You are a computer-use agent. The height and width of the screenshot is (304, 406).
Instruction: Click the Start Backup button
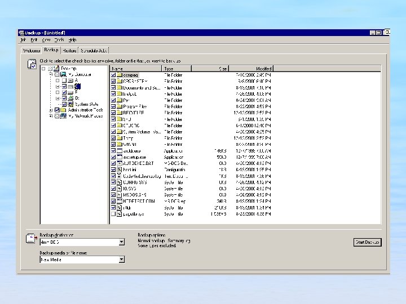coord(368,242)
